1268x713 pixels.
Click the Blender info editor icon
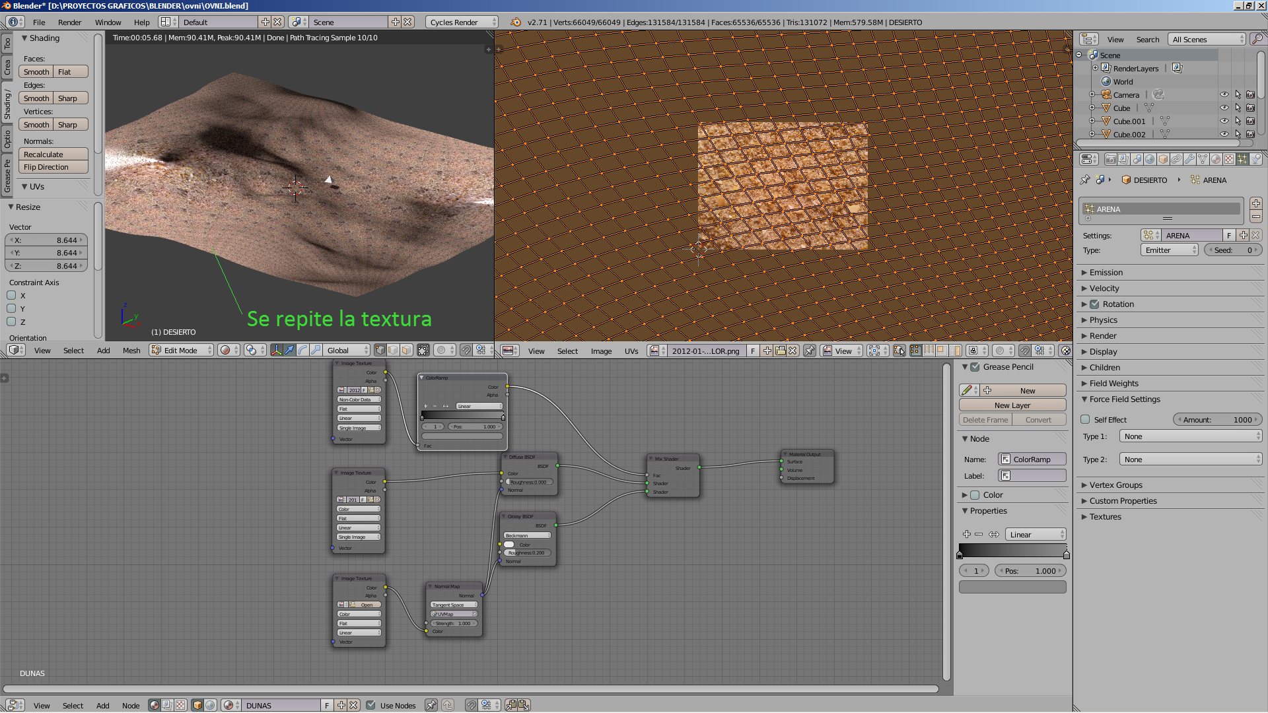(13, 22)
